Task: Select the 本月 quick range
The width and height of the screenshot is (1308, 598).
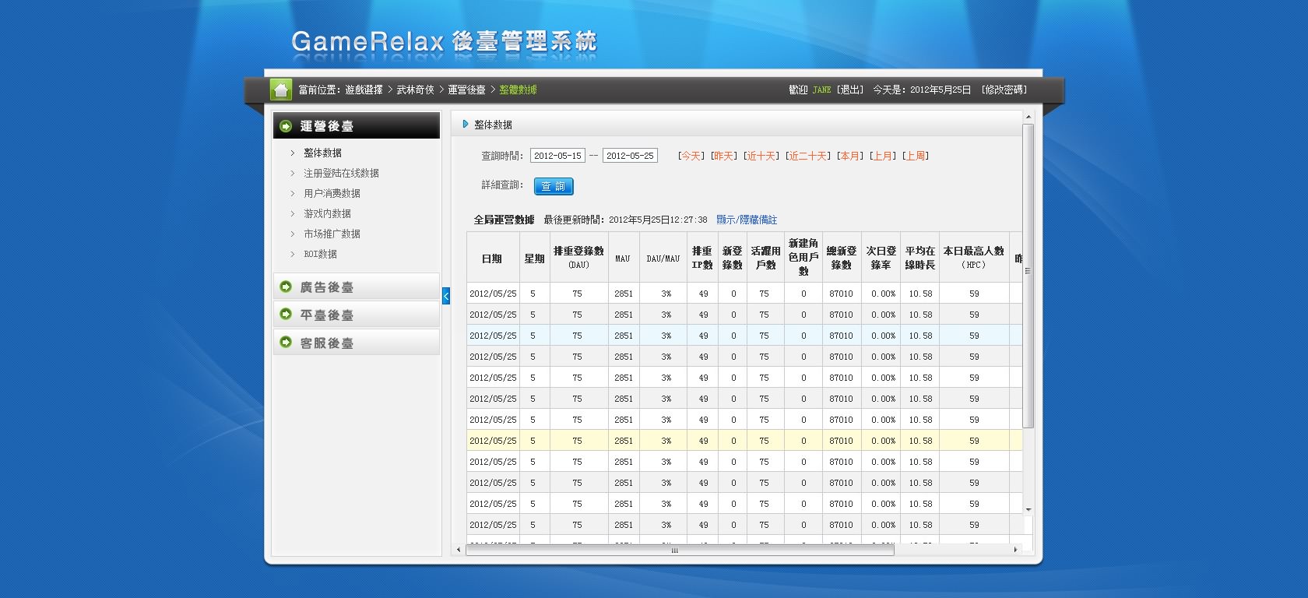Action: [849, 156]
